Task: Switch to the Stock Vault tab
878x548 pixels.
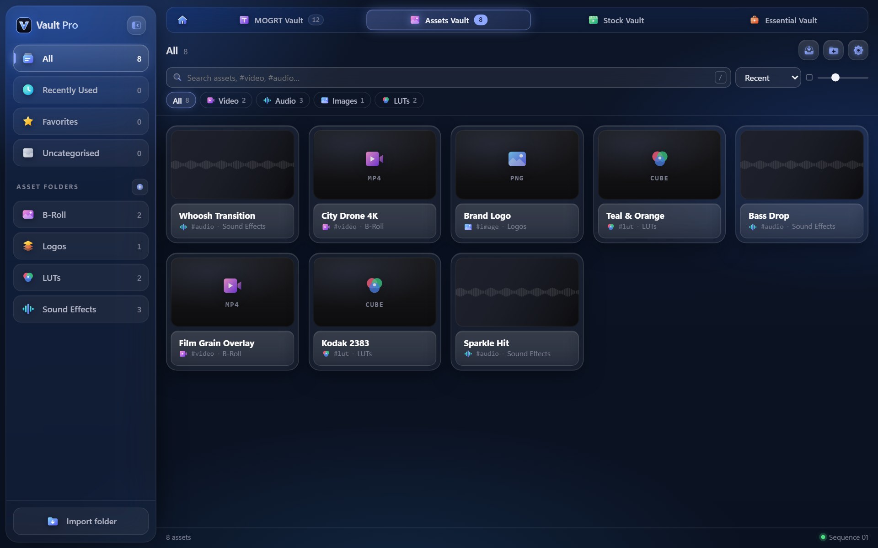Action: (616, 20)
